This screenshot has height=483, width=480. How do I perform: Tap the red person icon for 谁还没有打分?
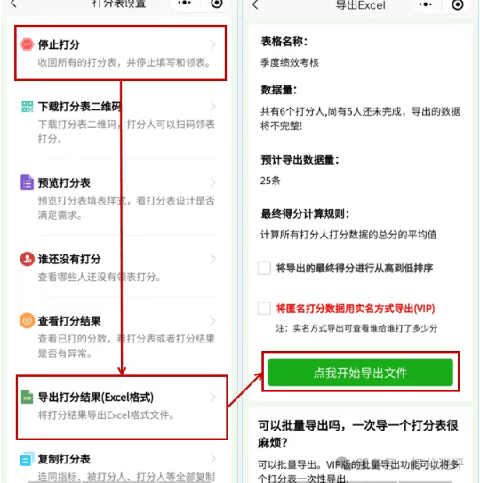tap(27, 259)
